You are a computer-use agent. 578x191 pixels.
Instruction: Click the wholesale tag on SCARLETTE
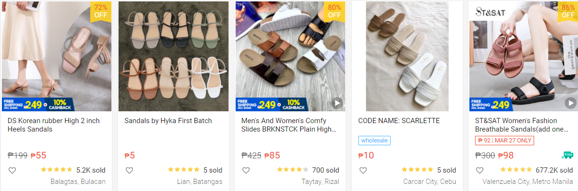pos(374,140)
